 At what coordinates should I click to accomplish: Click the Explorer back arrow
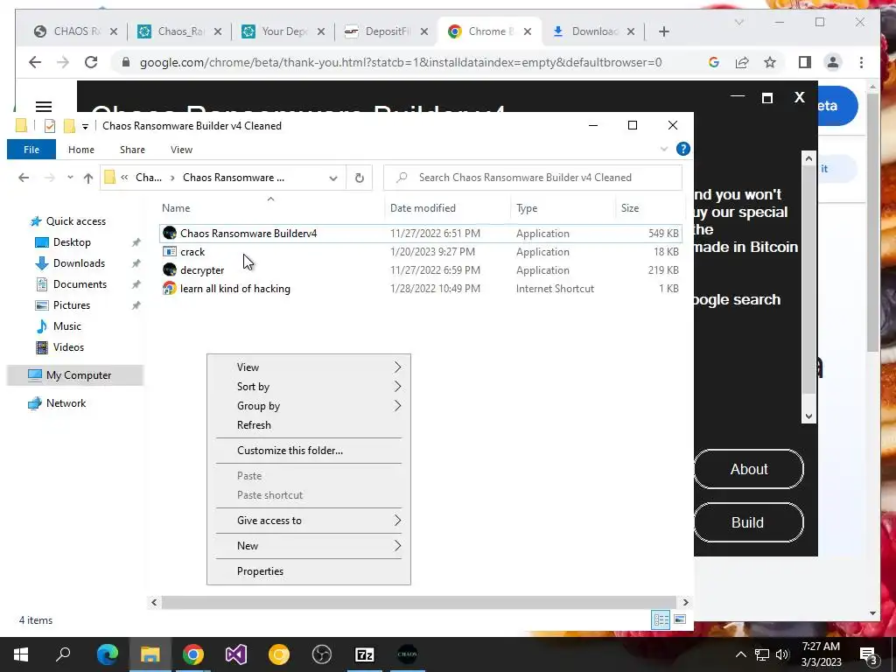click(24, 178)
